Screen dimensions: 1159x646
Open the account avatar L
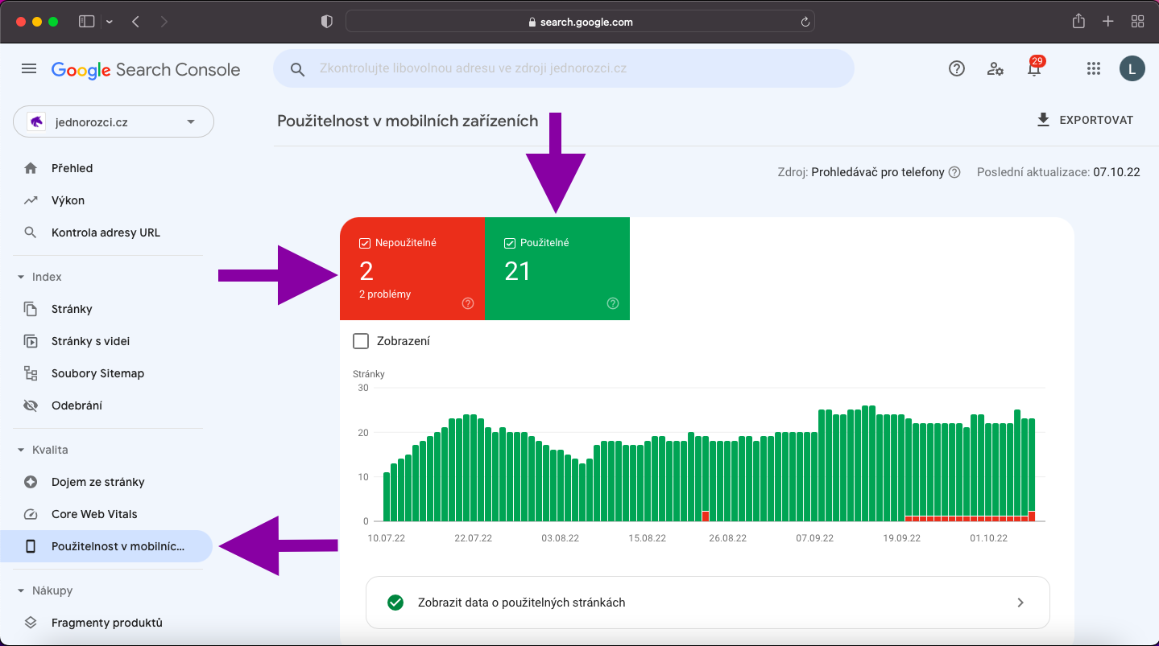click(x=1132, y=68)
